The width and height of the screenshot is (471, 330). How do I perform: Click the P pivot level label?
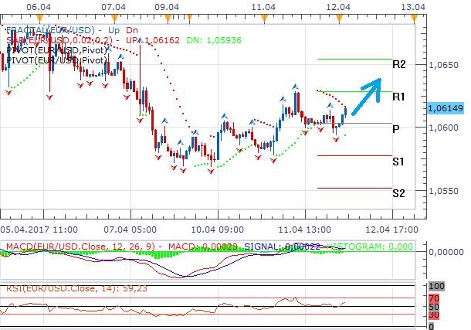(395, 129)
